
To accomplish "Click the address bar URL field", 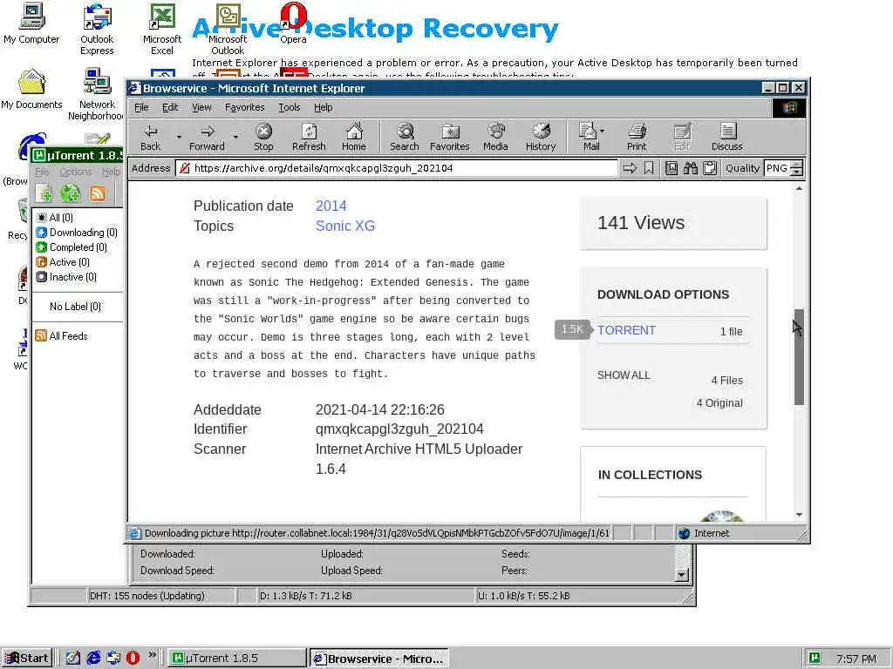I will [x=397, y=168].
